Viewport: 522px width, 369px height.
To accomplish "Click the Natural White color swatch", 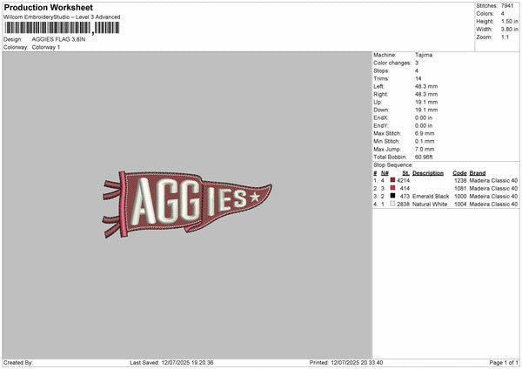I will click(393, 204).
